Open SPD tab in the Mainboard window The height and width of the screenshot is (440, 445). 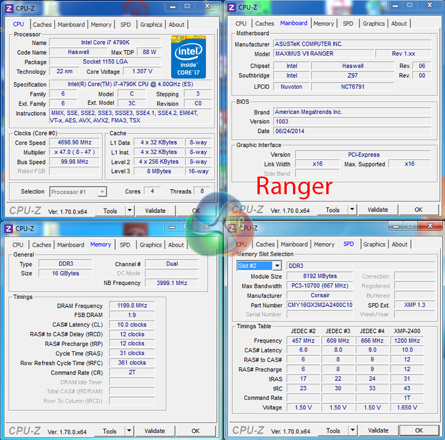coord(348,23)
